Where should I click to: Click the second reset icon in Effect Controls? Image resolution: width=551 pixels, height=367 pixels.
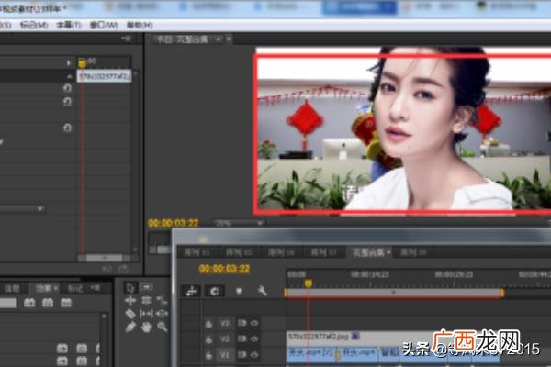(67, 102)
